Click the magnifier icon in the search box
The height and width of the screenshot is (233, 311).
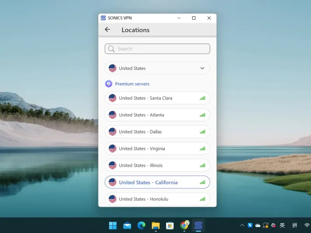point(111,49)
